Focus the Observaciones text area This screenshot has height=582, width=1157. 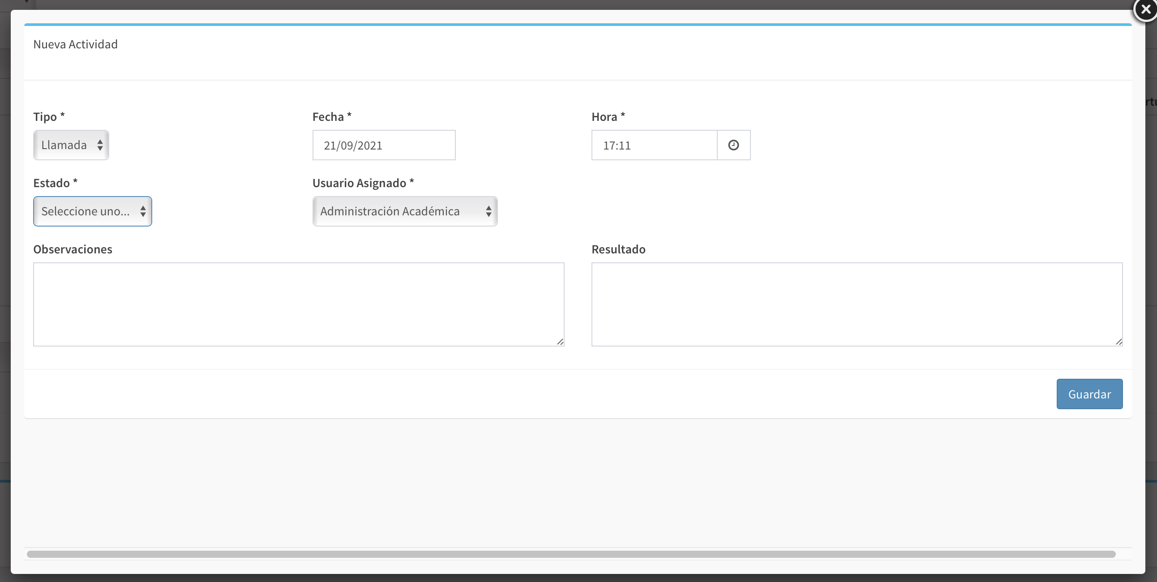298,304
